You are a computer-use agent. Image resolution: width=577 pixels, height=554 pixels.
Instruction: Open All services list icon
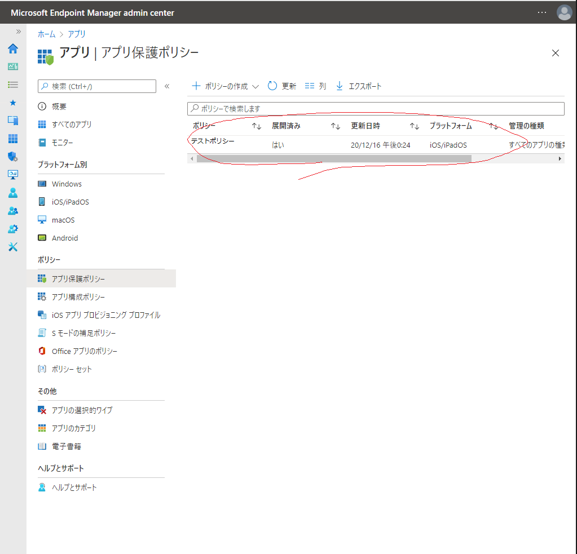(x=13, y=85)
